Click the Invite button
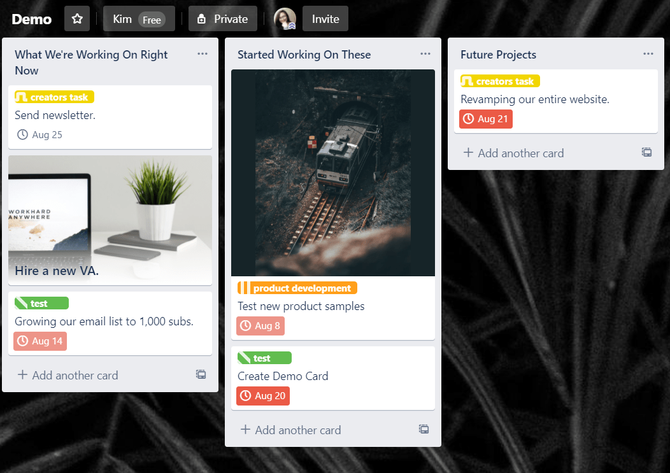Screen dimensions: 670x473 [325, 19]
